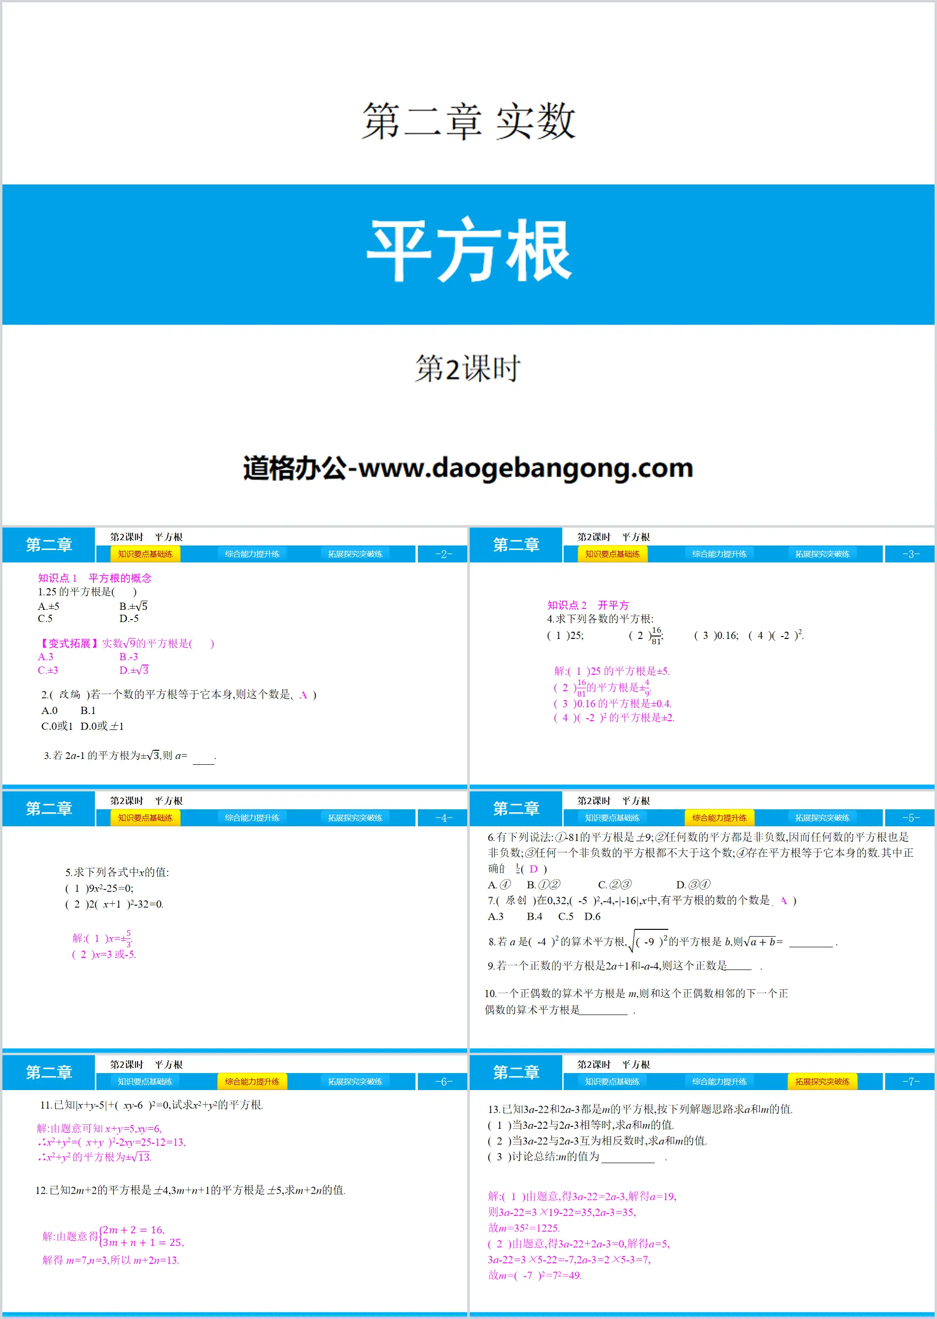Select highlighted 拓展探究突破练 tab on slide -7-
937x1319 pixels.
click(x=823, y=1081)
